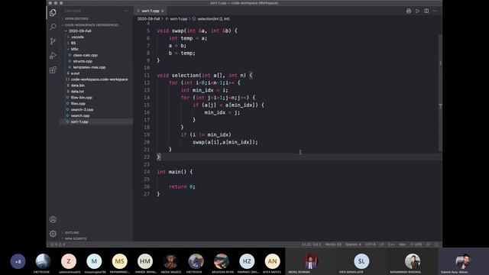489x275 pixels.
Task: Close the sort-1.cpp editor tab
Action: [163, 11]
